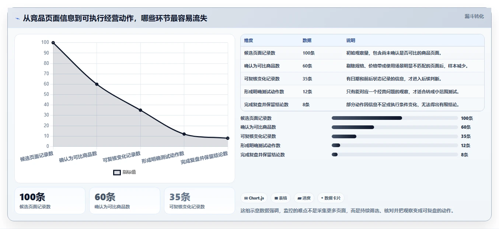
Task: Click the 表格 chip
Action: tap(280, 198)
